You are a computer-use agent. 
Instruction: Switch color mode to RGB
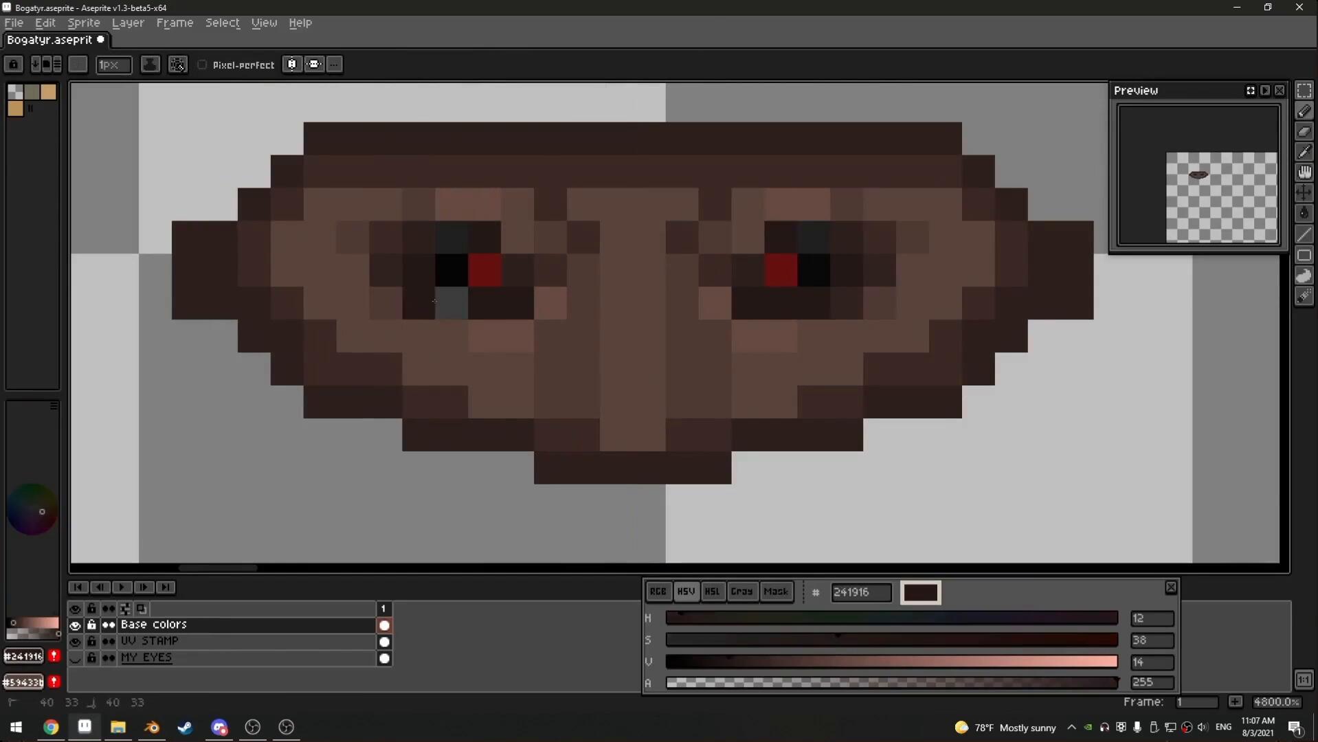[658, 592]
